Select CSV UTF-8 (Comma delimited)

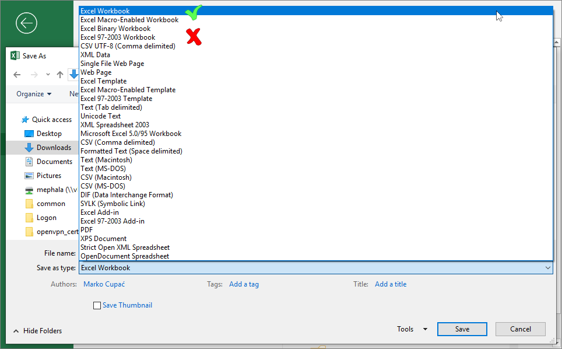coord(316,46)
